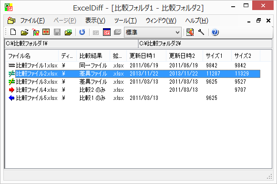Select the 比較ファイル4.xlsx file name
This screenshot has width=277, height=184.
point(37,90)
